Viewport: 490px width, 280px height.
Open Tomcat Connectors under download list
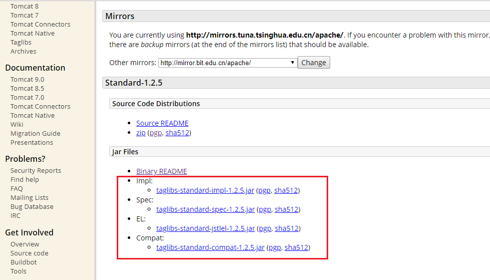40,25
